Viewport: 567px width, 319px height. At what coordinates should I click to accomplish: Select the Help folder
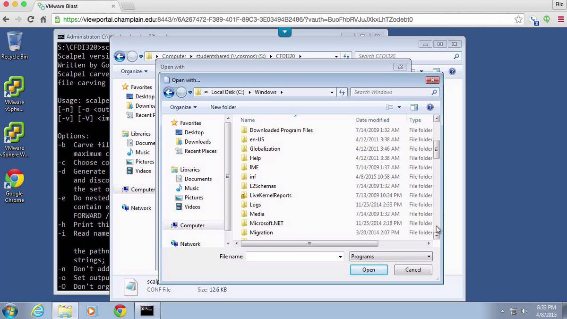(x=255, y=158)
